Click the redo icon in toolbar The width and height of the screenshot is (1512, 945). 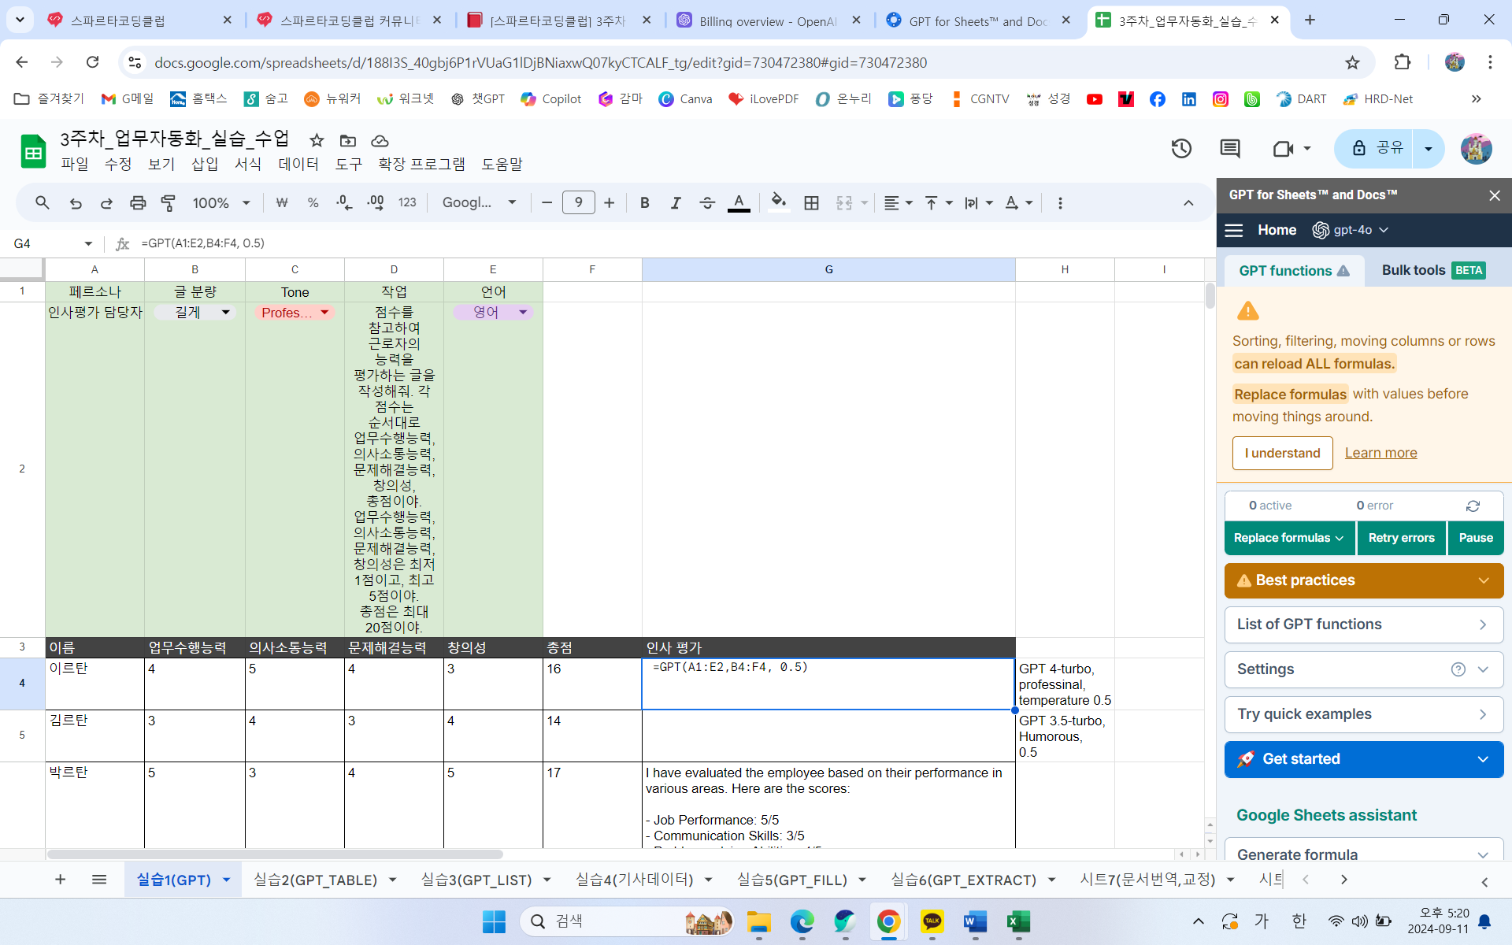point(106,203)
